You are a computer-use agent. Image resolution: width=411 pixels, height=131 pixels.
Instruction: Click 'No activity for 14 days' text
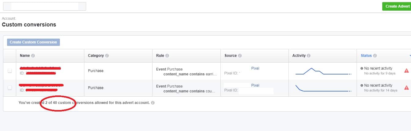pos(381,91)
